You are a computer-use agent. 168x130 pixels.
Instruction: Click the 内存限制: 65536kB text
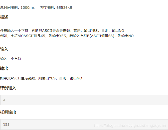(56, 8)
